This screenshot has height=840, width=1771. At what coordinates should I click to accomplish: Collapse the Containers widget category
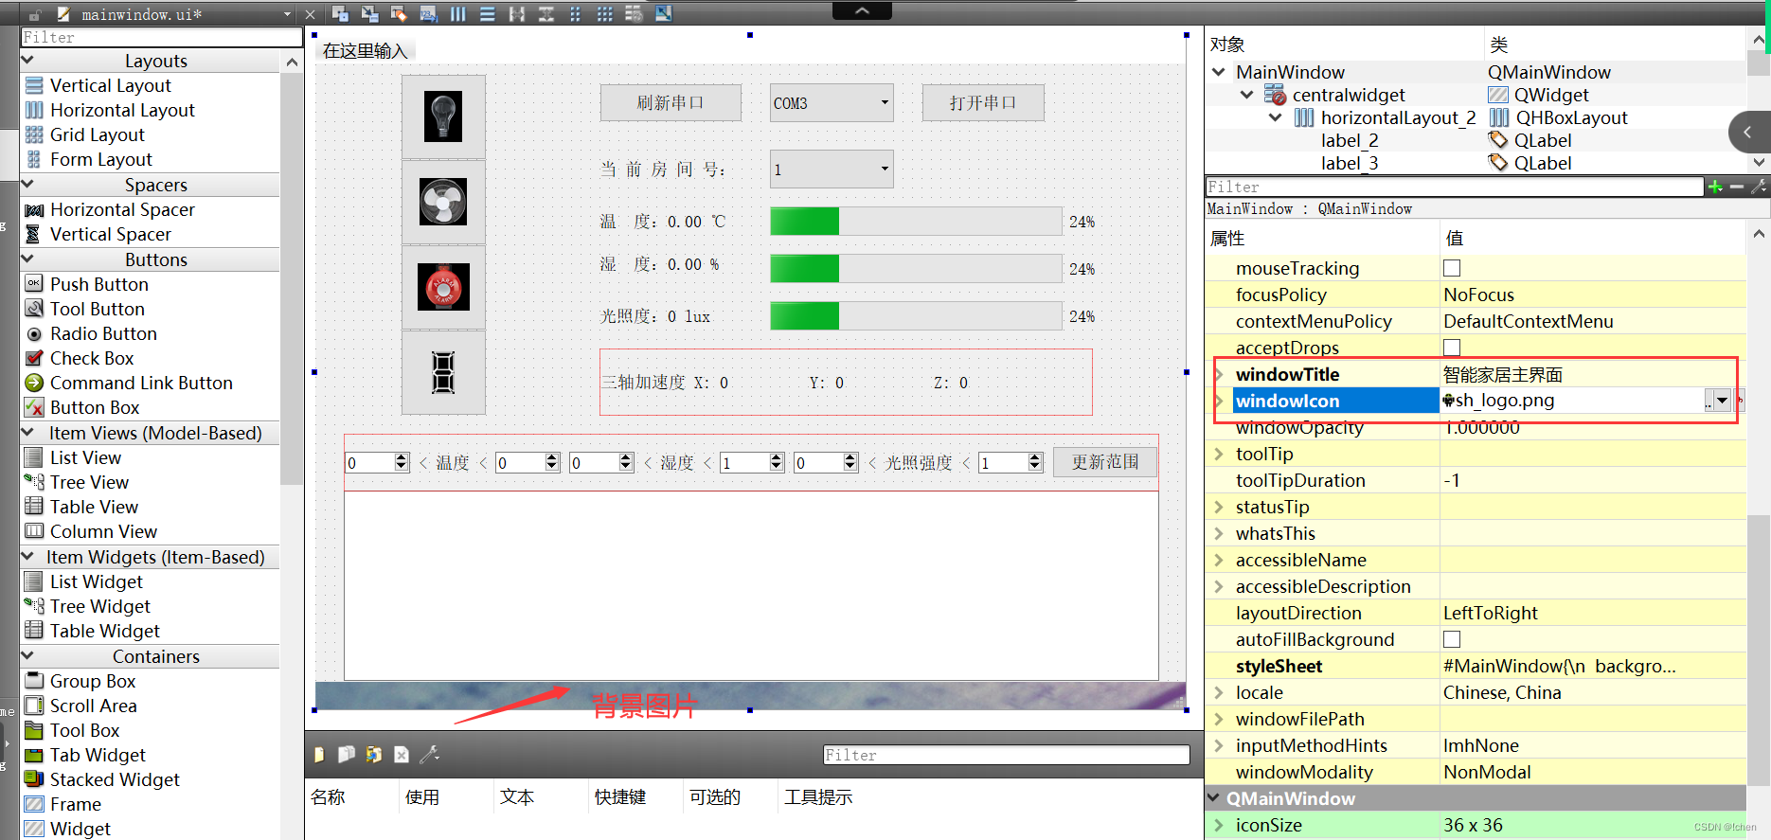27,655
